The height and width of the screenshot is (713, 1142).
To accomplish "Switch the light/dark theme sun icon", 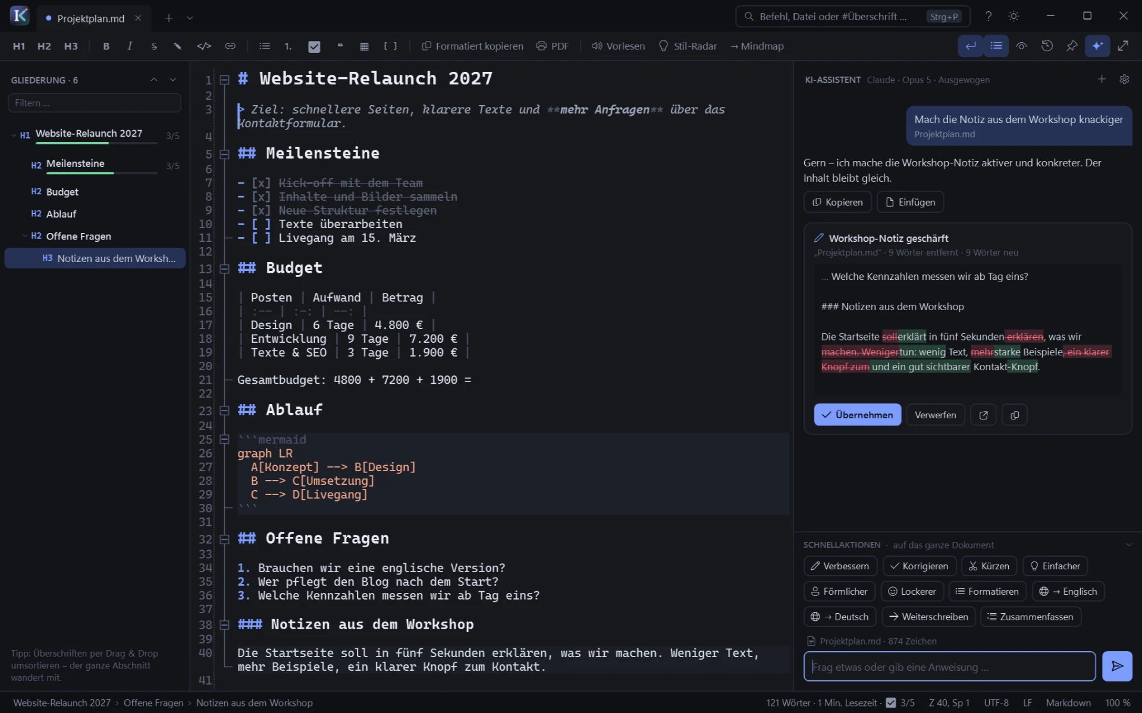I will click(1014, 17).
